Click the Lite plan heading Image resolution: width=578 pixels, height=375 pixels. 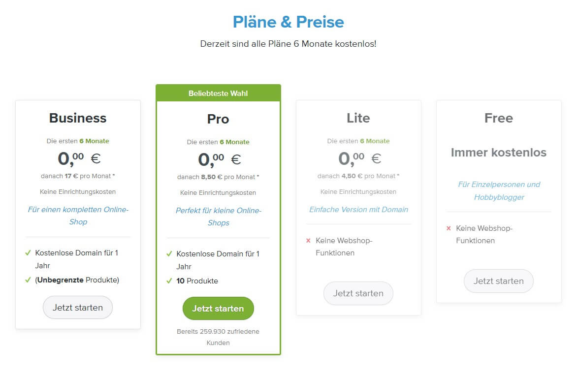coord(358,118)
